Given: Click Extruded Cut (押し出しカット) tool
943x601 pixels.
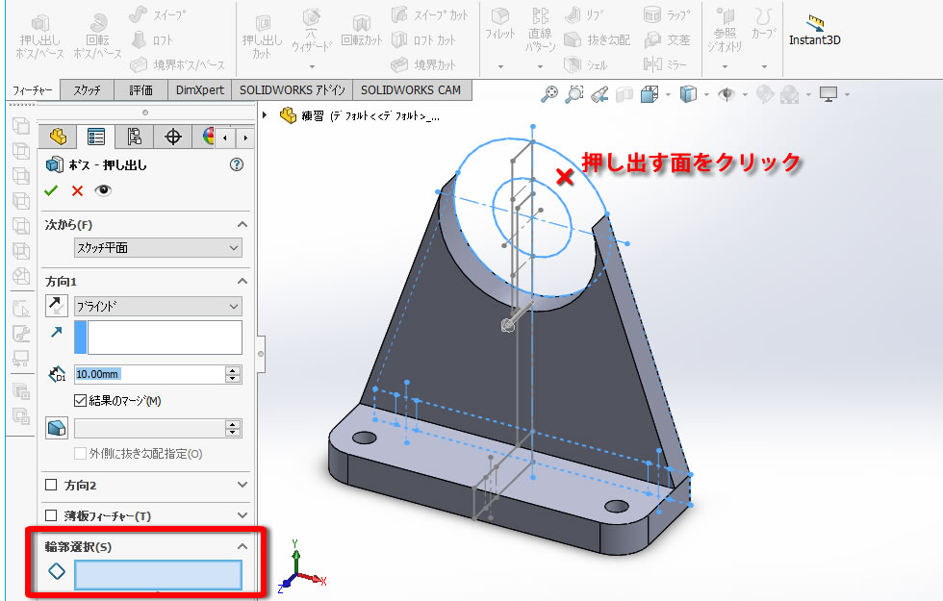Looking at the screenshot, I should (x=262, y=38).
